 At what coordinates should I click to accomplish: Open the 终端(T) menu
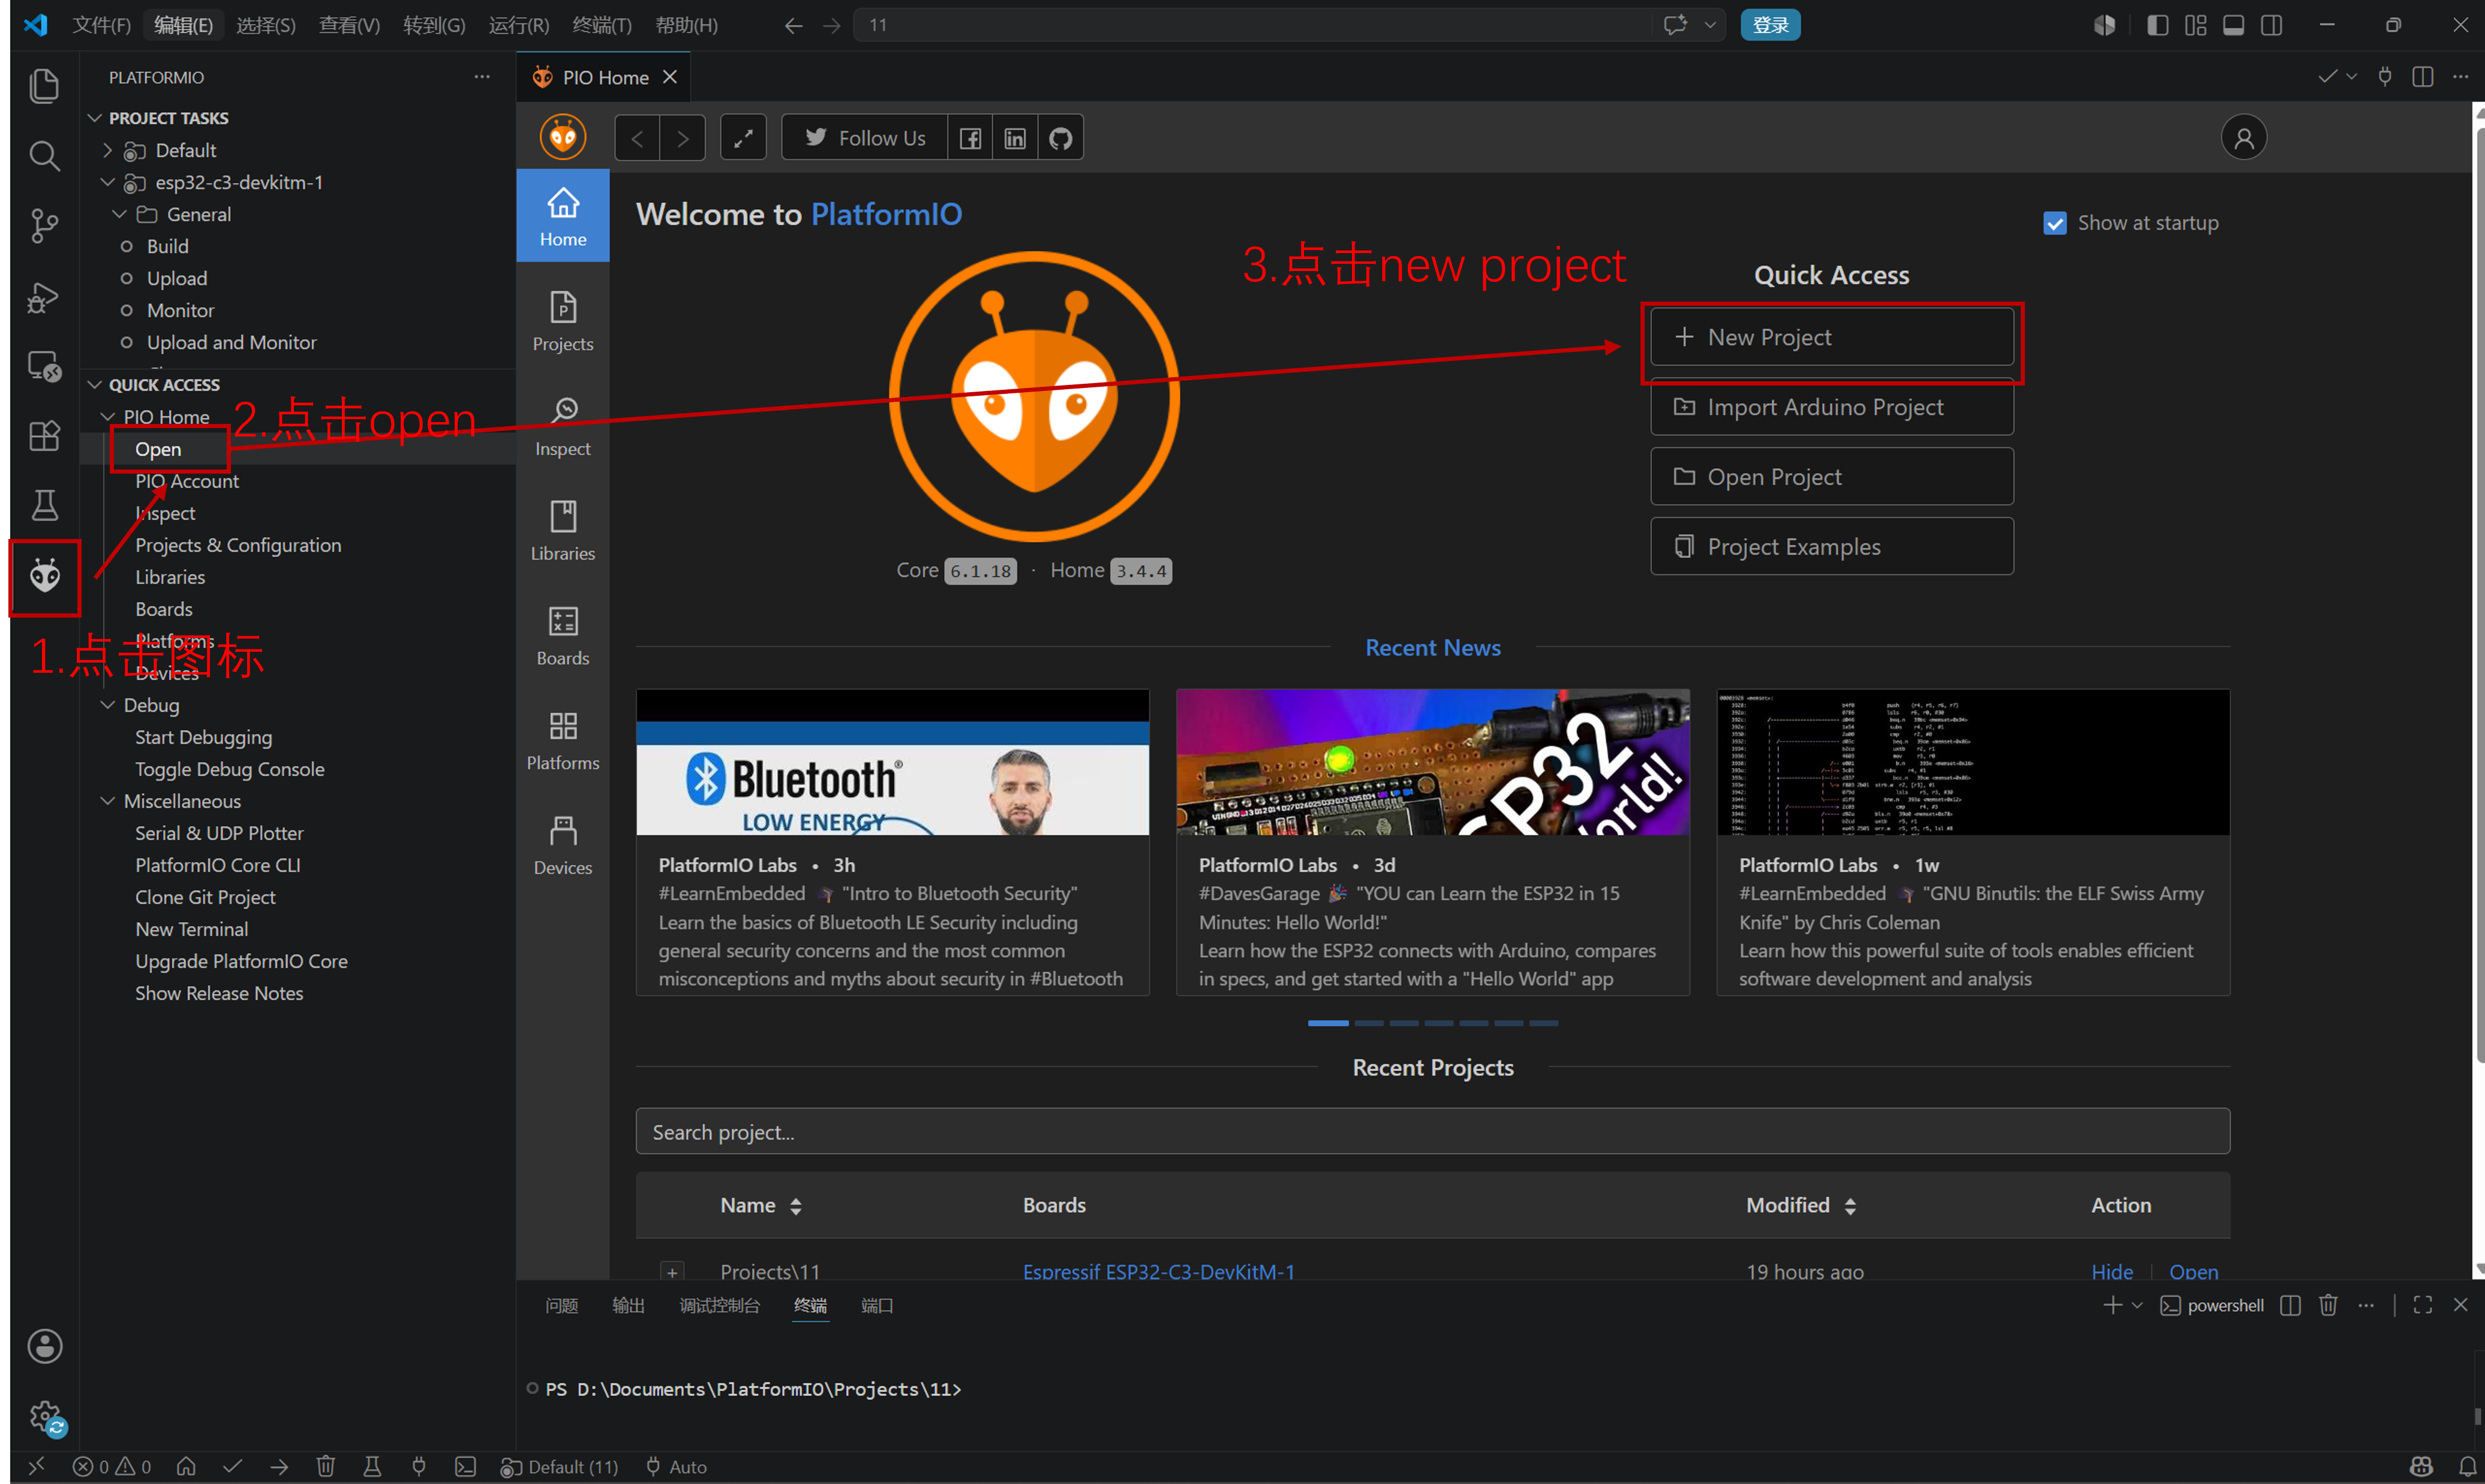click(602, 25)
